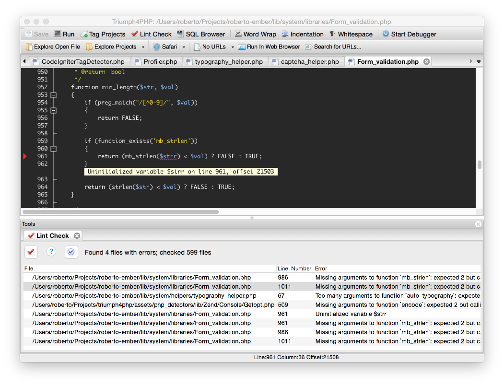Click the tab scroll right arrow
Viewport: 504px width, 386px height.
coord(471,61)
